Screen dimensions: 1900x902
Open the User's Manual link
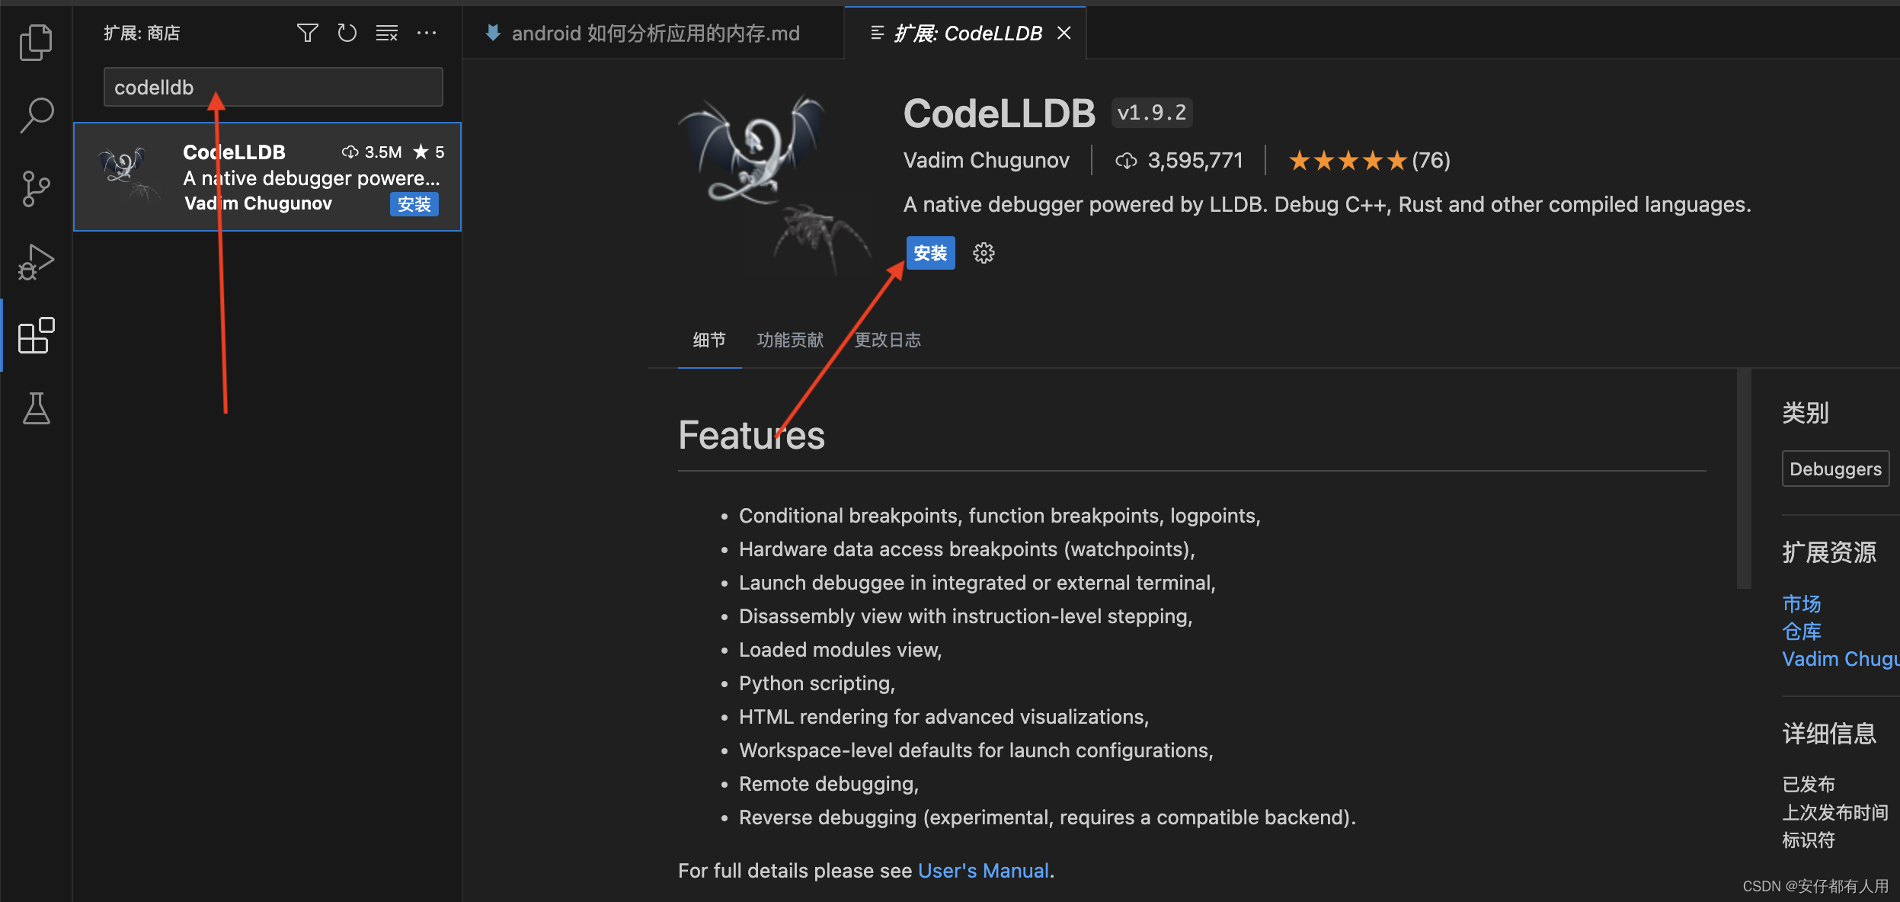983,871
